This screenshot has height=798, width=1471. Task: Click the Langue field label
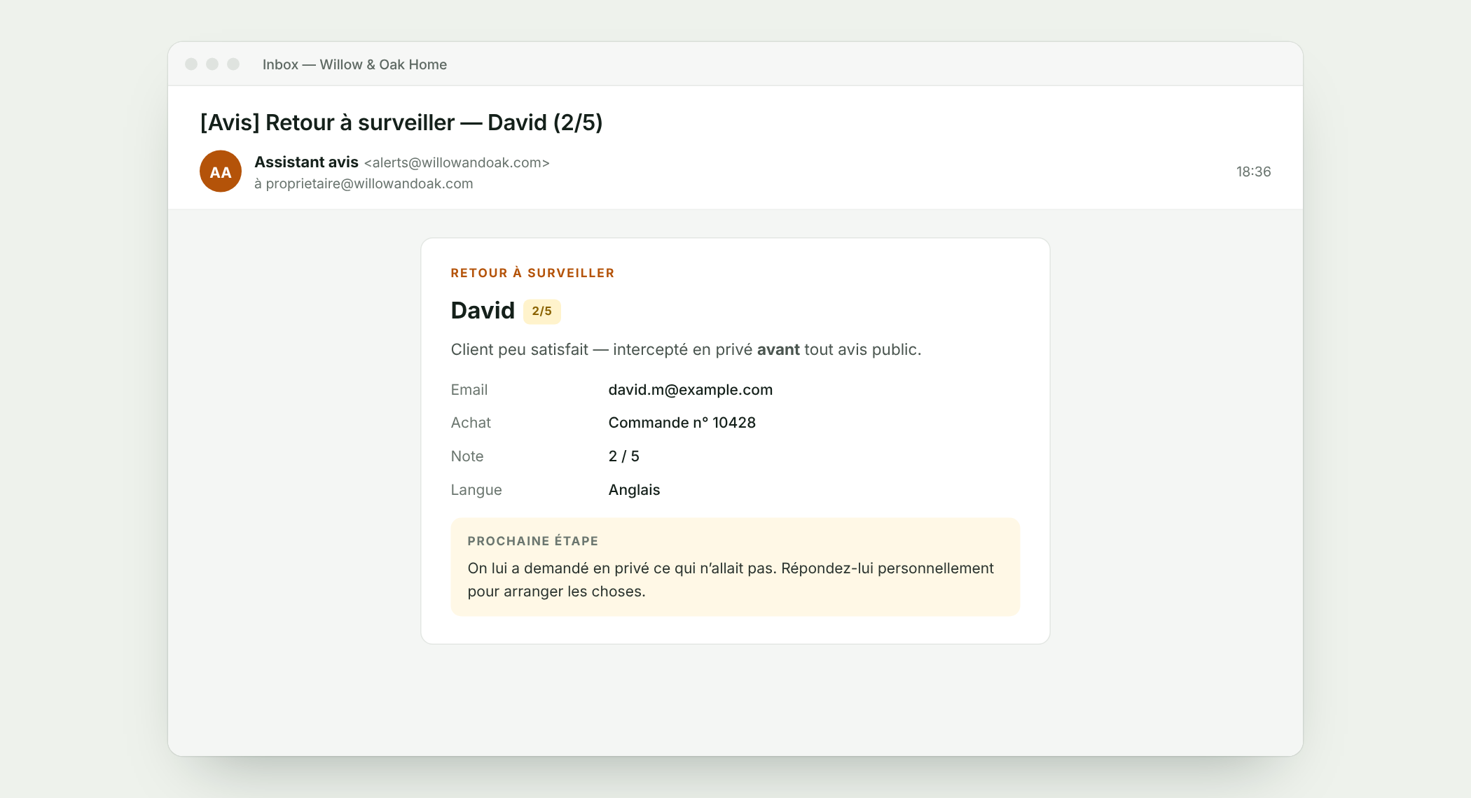[x=476, y=490]
